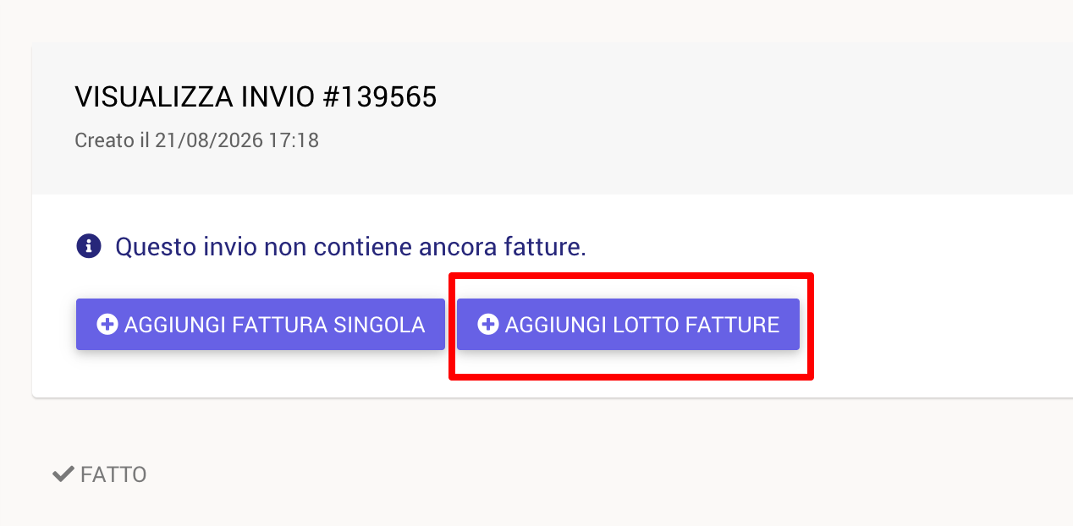Screen dimensions: 1073x526
Task: Click the Creato il 21/08/2026 timestamp text
Action: tap(196, 140)
